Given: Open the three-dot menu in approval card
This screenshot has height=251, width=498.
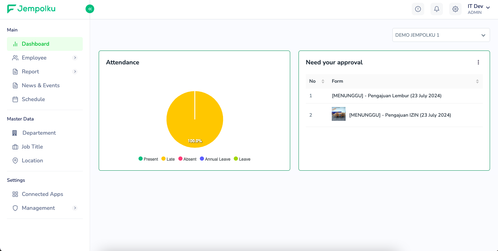Looking at the screenshot, I should [x=478, y=62].
